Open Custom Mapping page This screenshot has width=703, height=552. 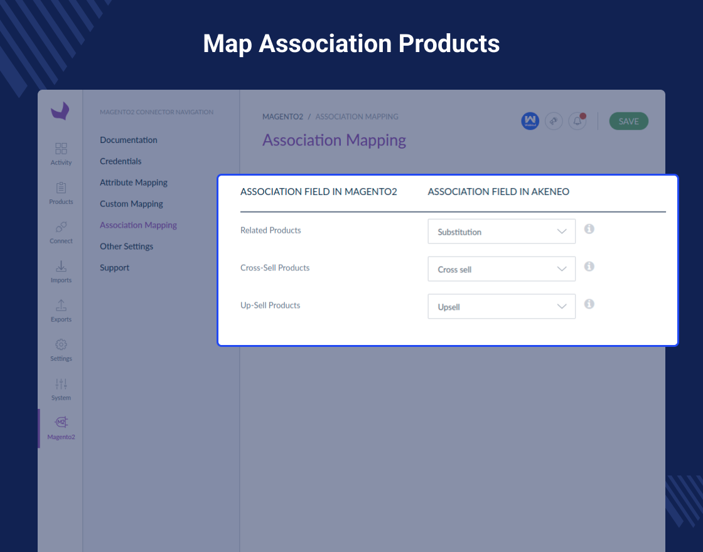[131, 204]
